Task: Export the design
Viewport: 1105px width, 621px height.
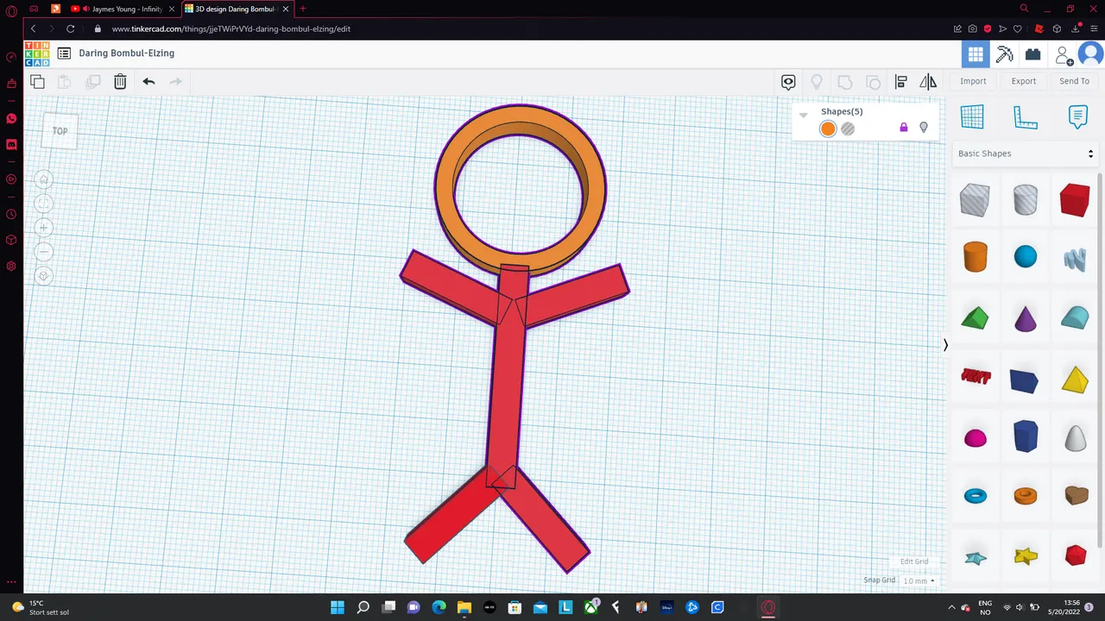Action: (x=1023, y=80)
